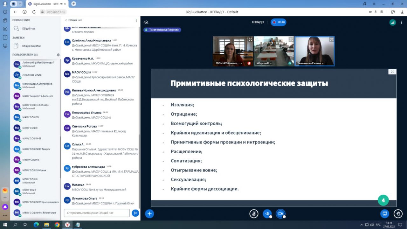Screen dimensions: 407x229
Task: Click the green connection status icon
Action: (392, 22)
